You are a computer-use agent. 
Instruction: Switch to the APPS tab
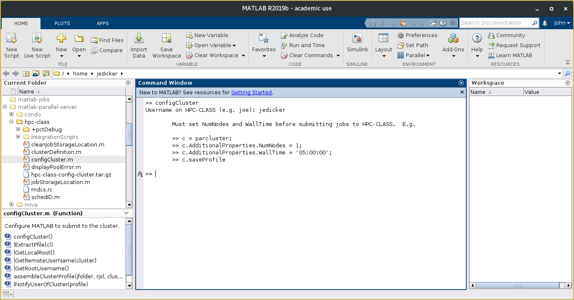tap(102, 23)
